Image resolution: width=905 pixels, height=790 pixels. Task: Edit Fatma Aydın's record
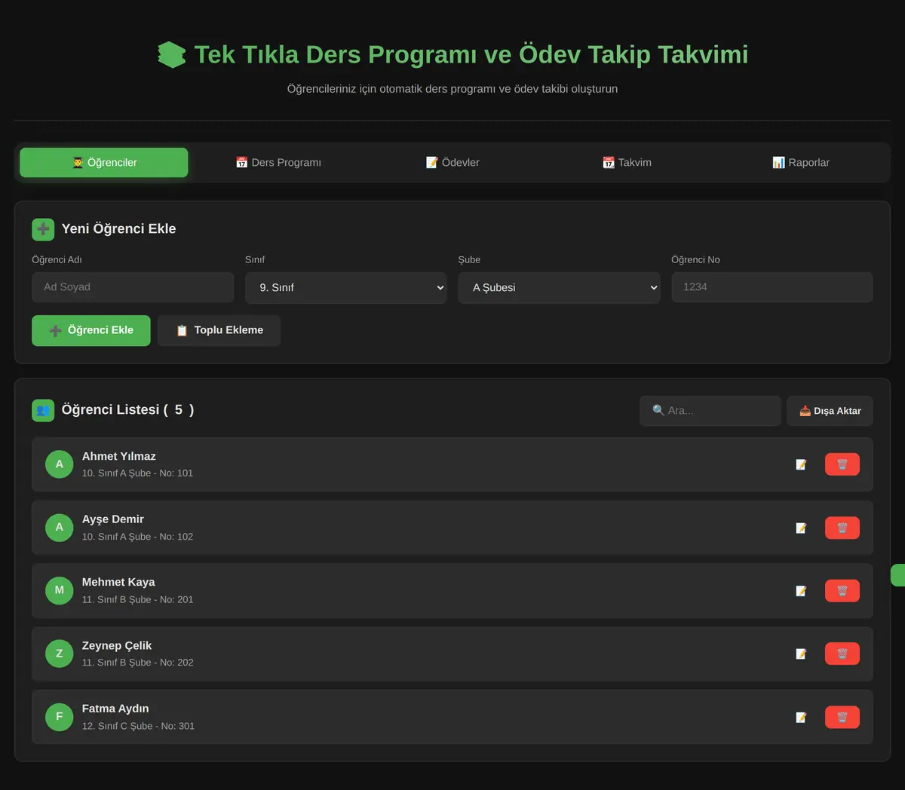801,717
